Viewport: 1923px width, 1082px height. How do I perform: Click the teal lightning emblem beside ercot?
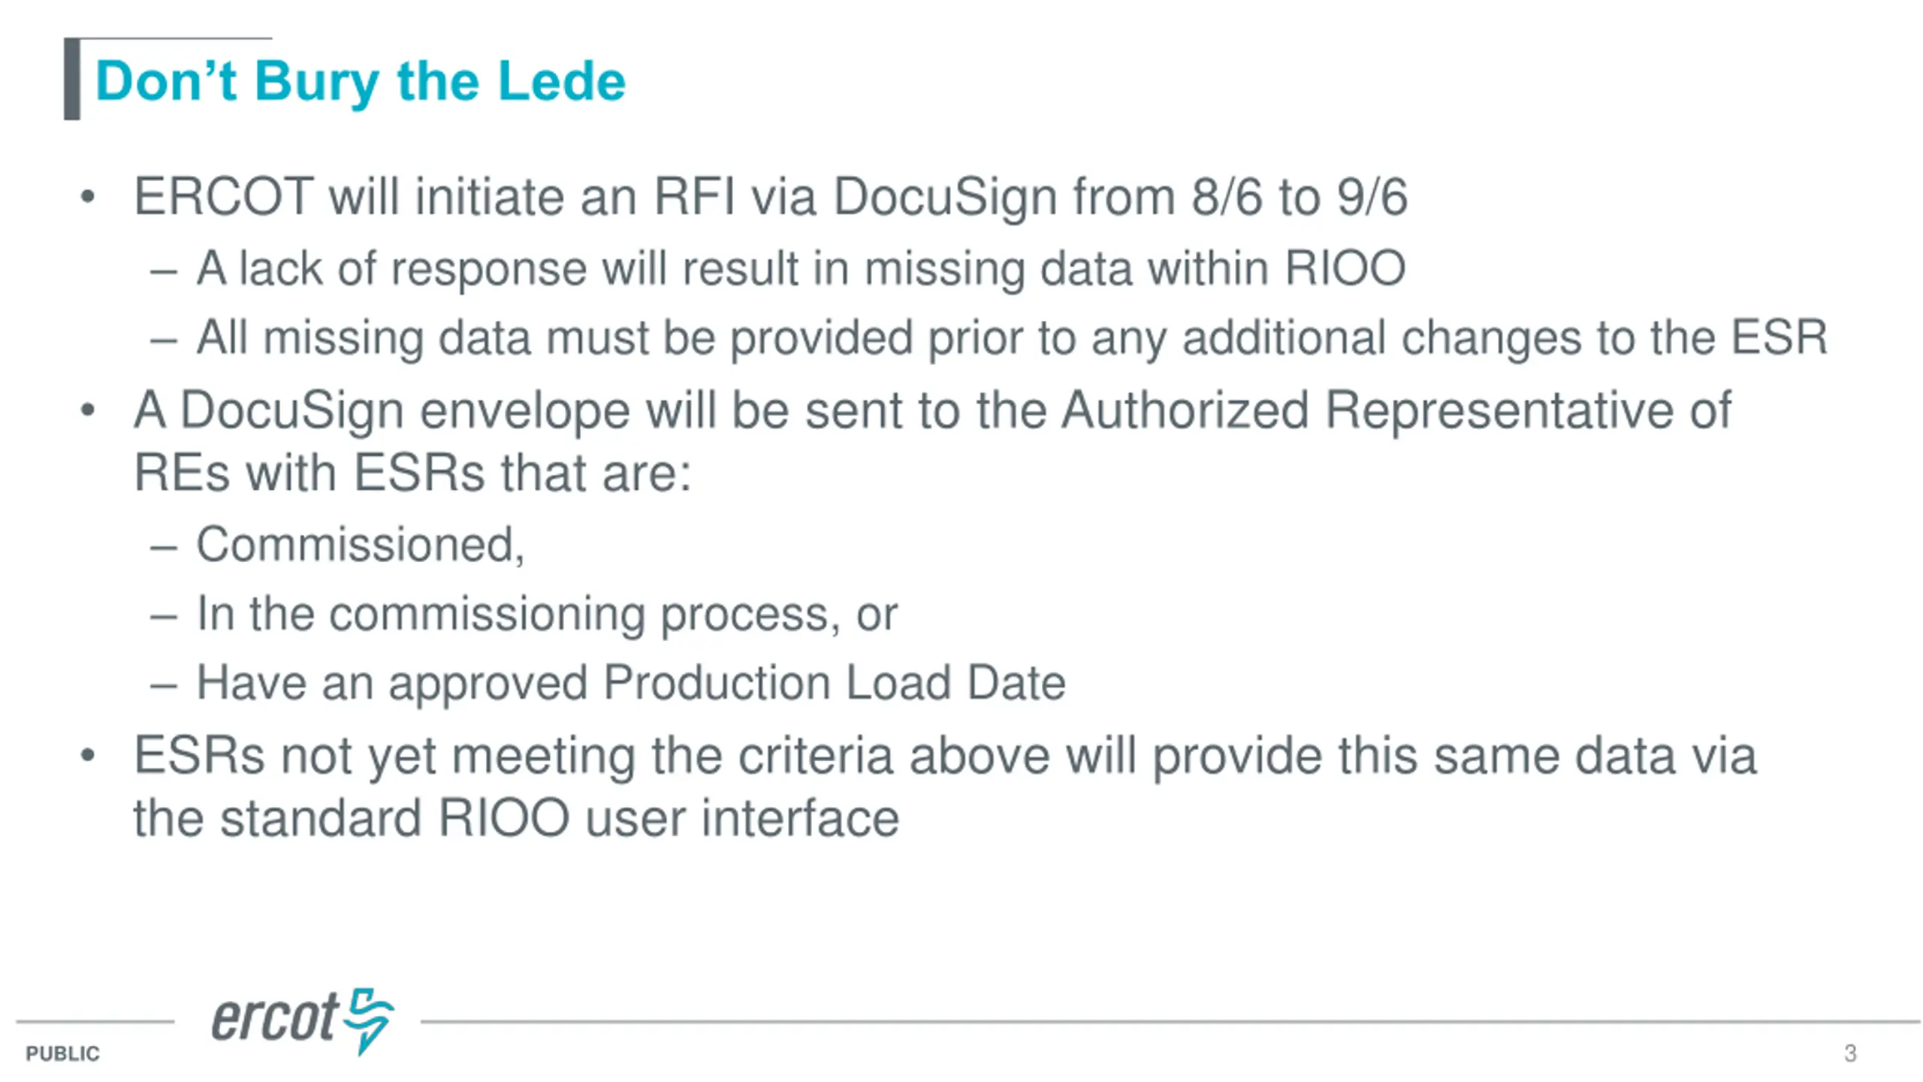(368, 1021)
